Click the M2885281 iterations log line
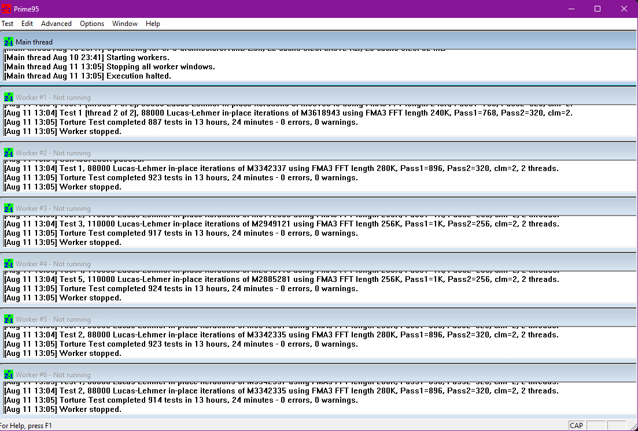The image size is (638, 431). tap(282, 279)
